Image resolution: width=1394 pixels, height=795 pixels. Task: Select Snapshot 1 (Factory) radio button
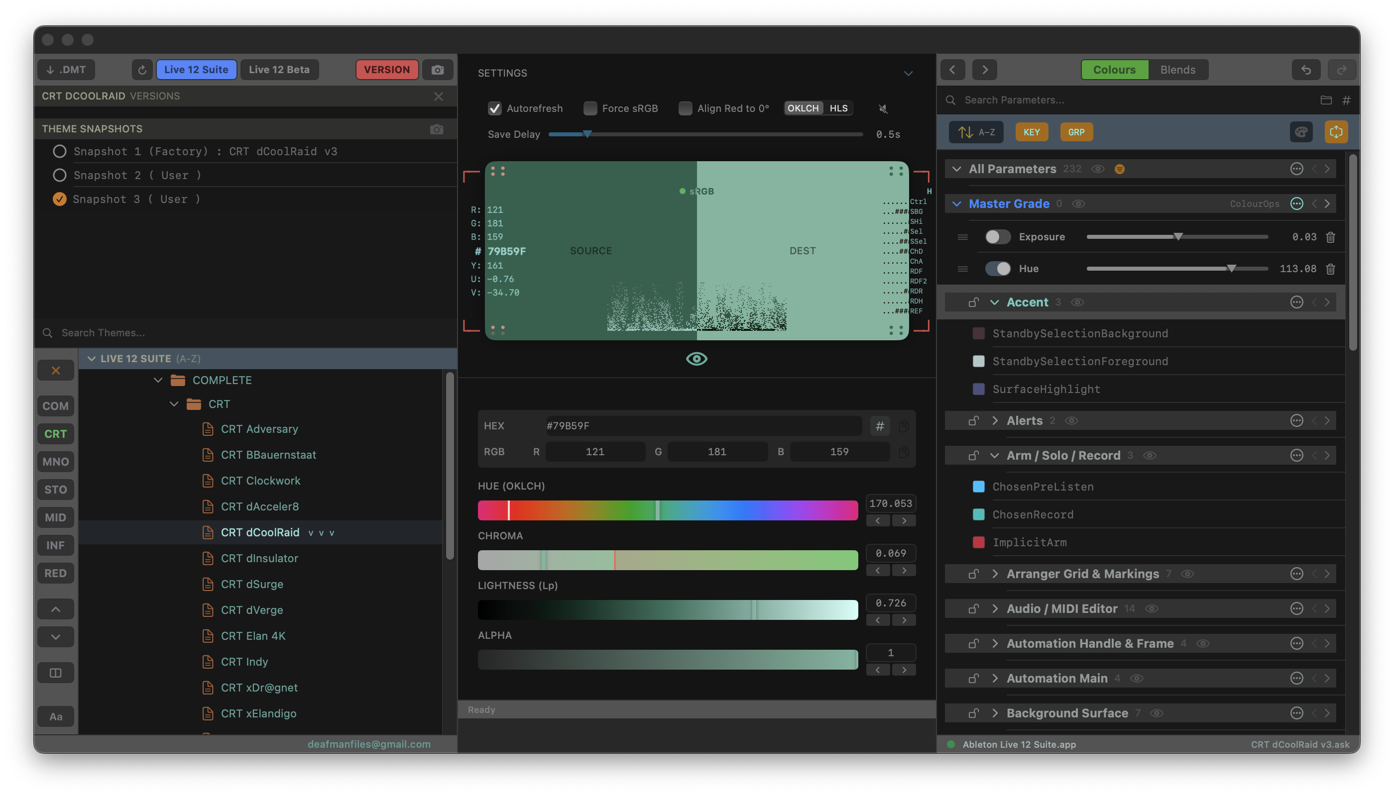[60, 151]
